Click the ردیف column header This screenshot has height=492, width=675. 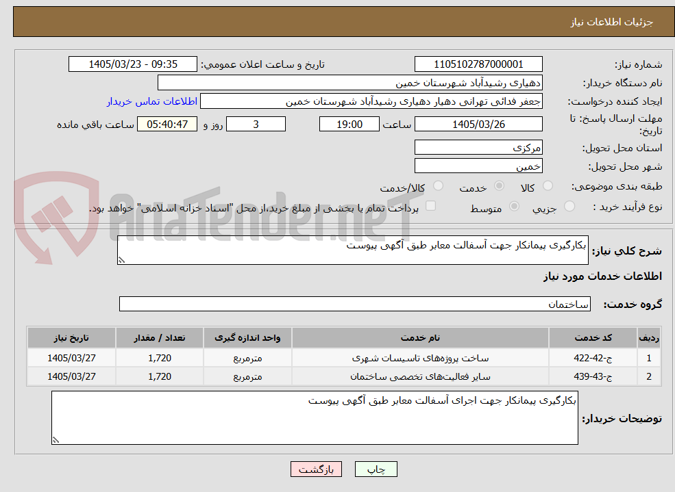[x=649, y=338]
